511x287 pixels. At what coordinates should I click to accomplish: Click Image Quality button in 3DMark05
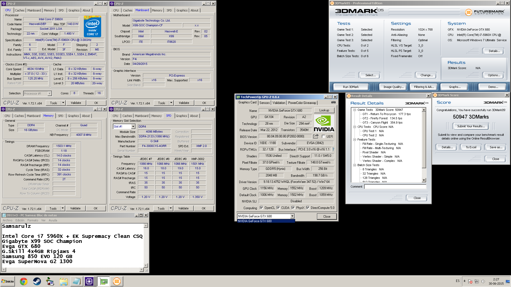pyautogui.click(x=393, y=87)
